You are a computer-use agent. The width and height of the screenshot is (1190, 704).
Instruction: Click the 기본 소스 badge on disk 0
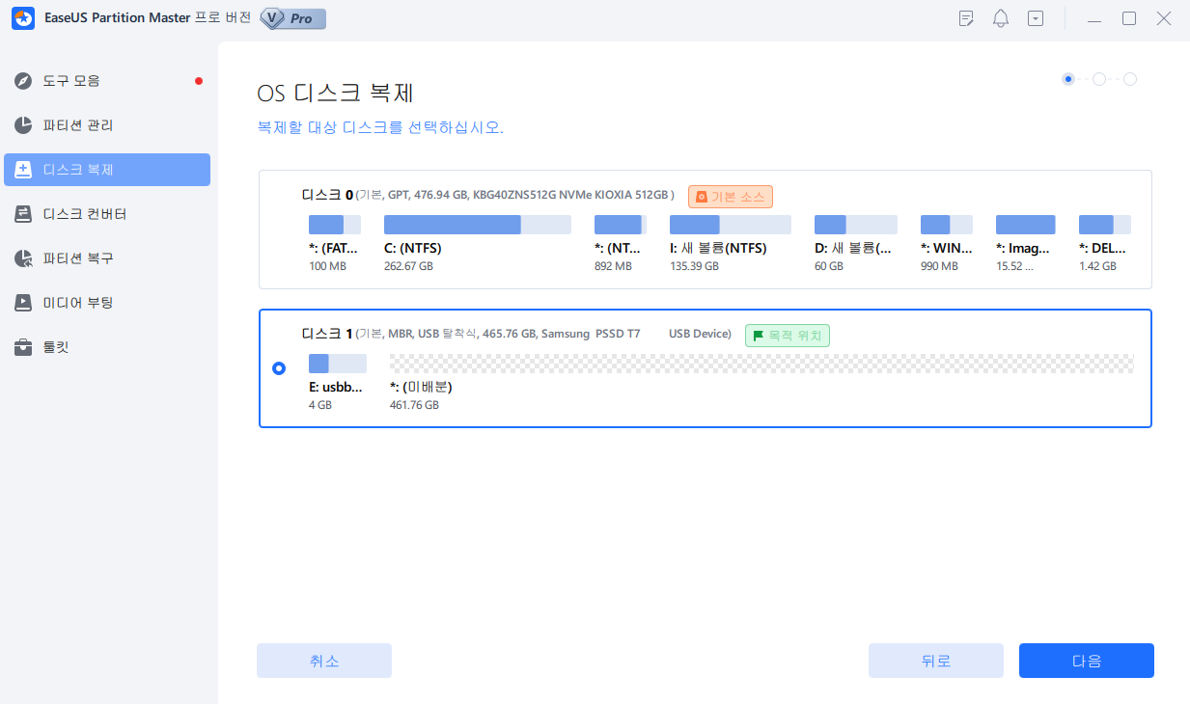tap(731, 197)
